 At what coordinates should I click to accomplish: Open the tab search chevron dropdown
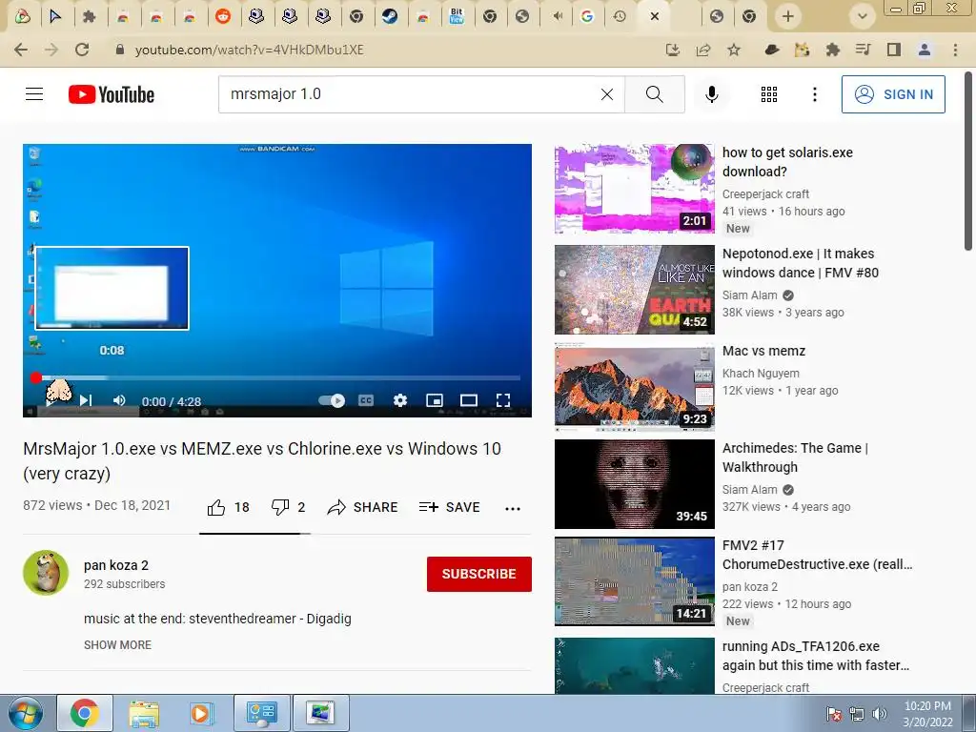862,16
